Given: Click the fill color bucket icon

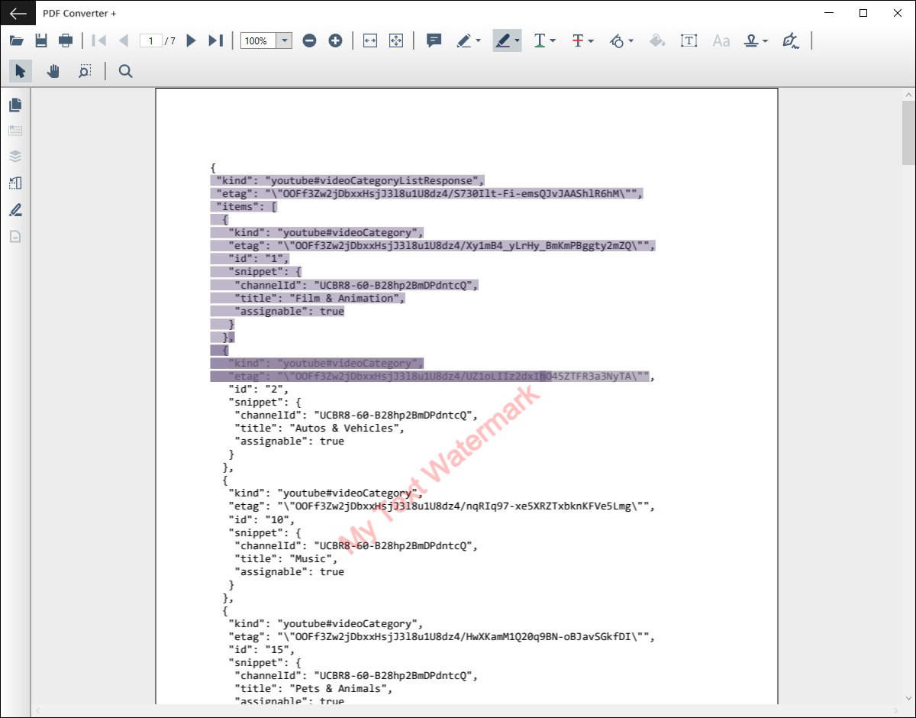Looking at the screenshot, I should coord(656,40).
